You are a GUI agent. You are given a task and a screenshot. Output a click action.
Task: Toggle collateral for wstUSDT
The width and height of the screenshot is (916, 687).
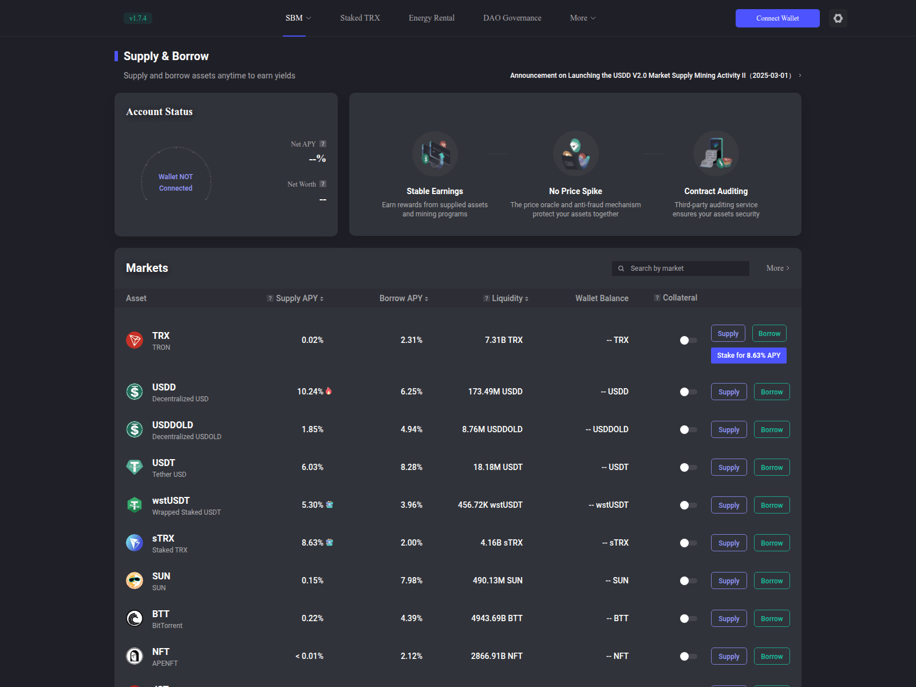point(688,505)
